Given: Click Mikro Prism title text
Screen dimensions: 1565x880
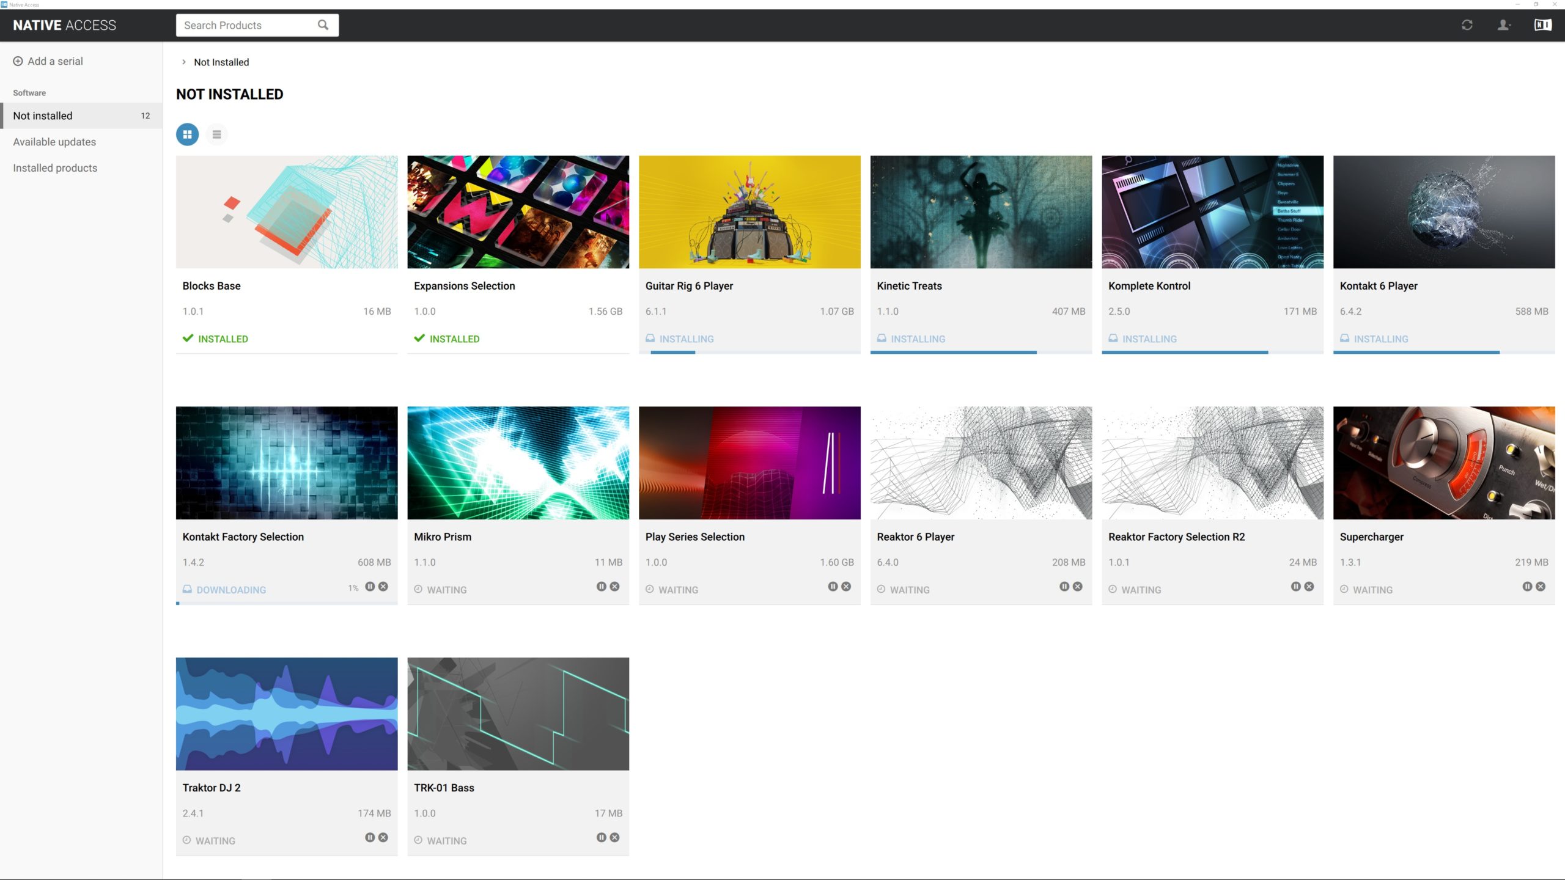Looking at the screenshot, I should (443, 537).
